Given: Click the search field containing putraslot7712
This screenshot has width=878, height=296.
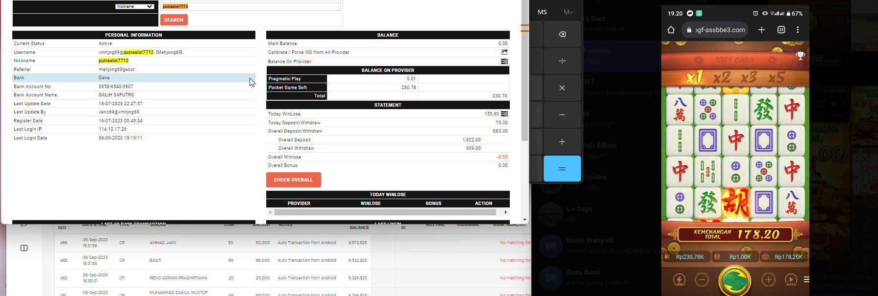Looking at the screenshot, I should point(251,6).
